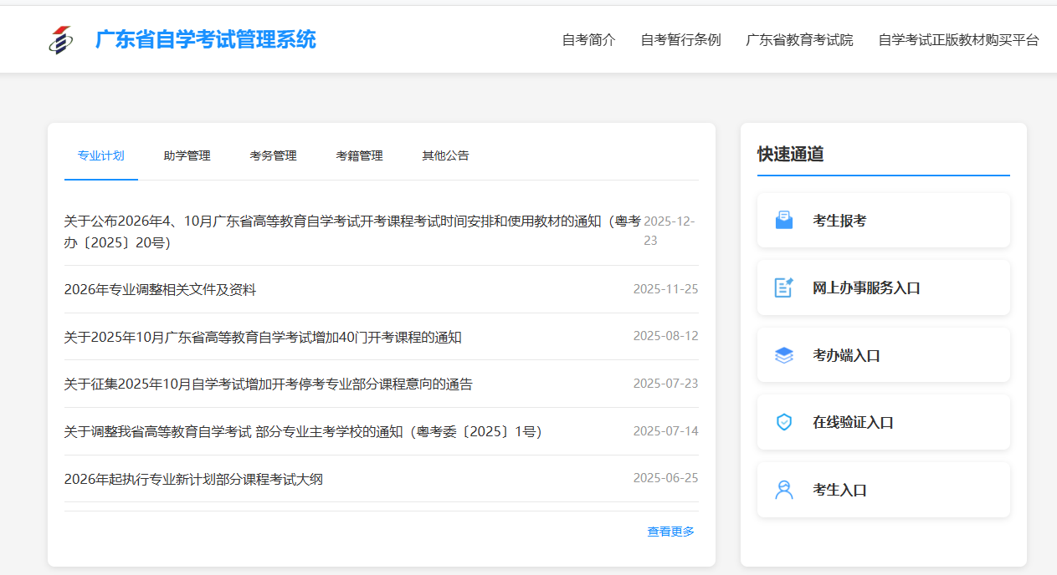This screenshot has width=1057, height=575.
Task: Go to 广东省教育考试院 navigation link
Action: click(799, 40)
